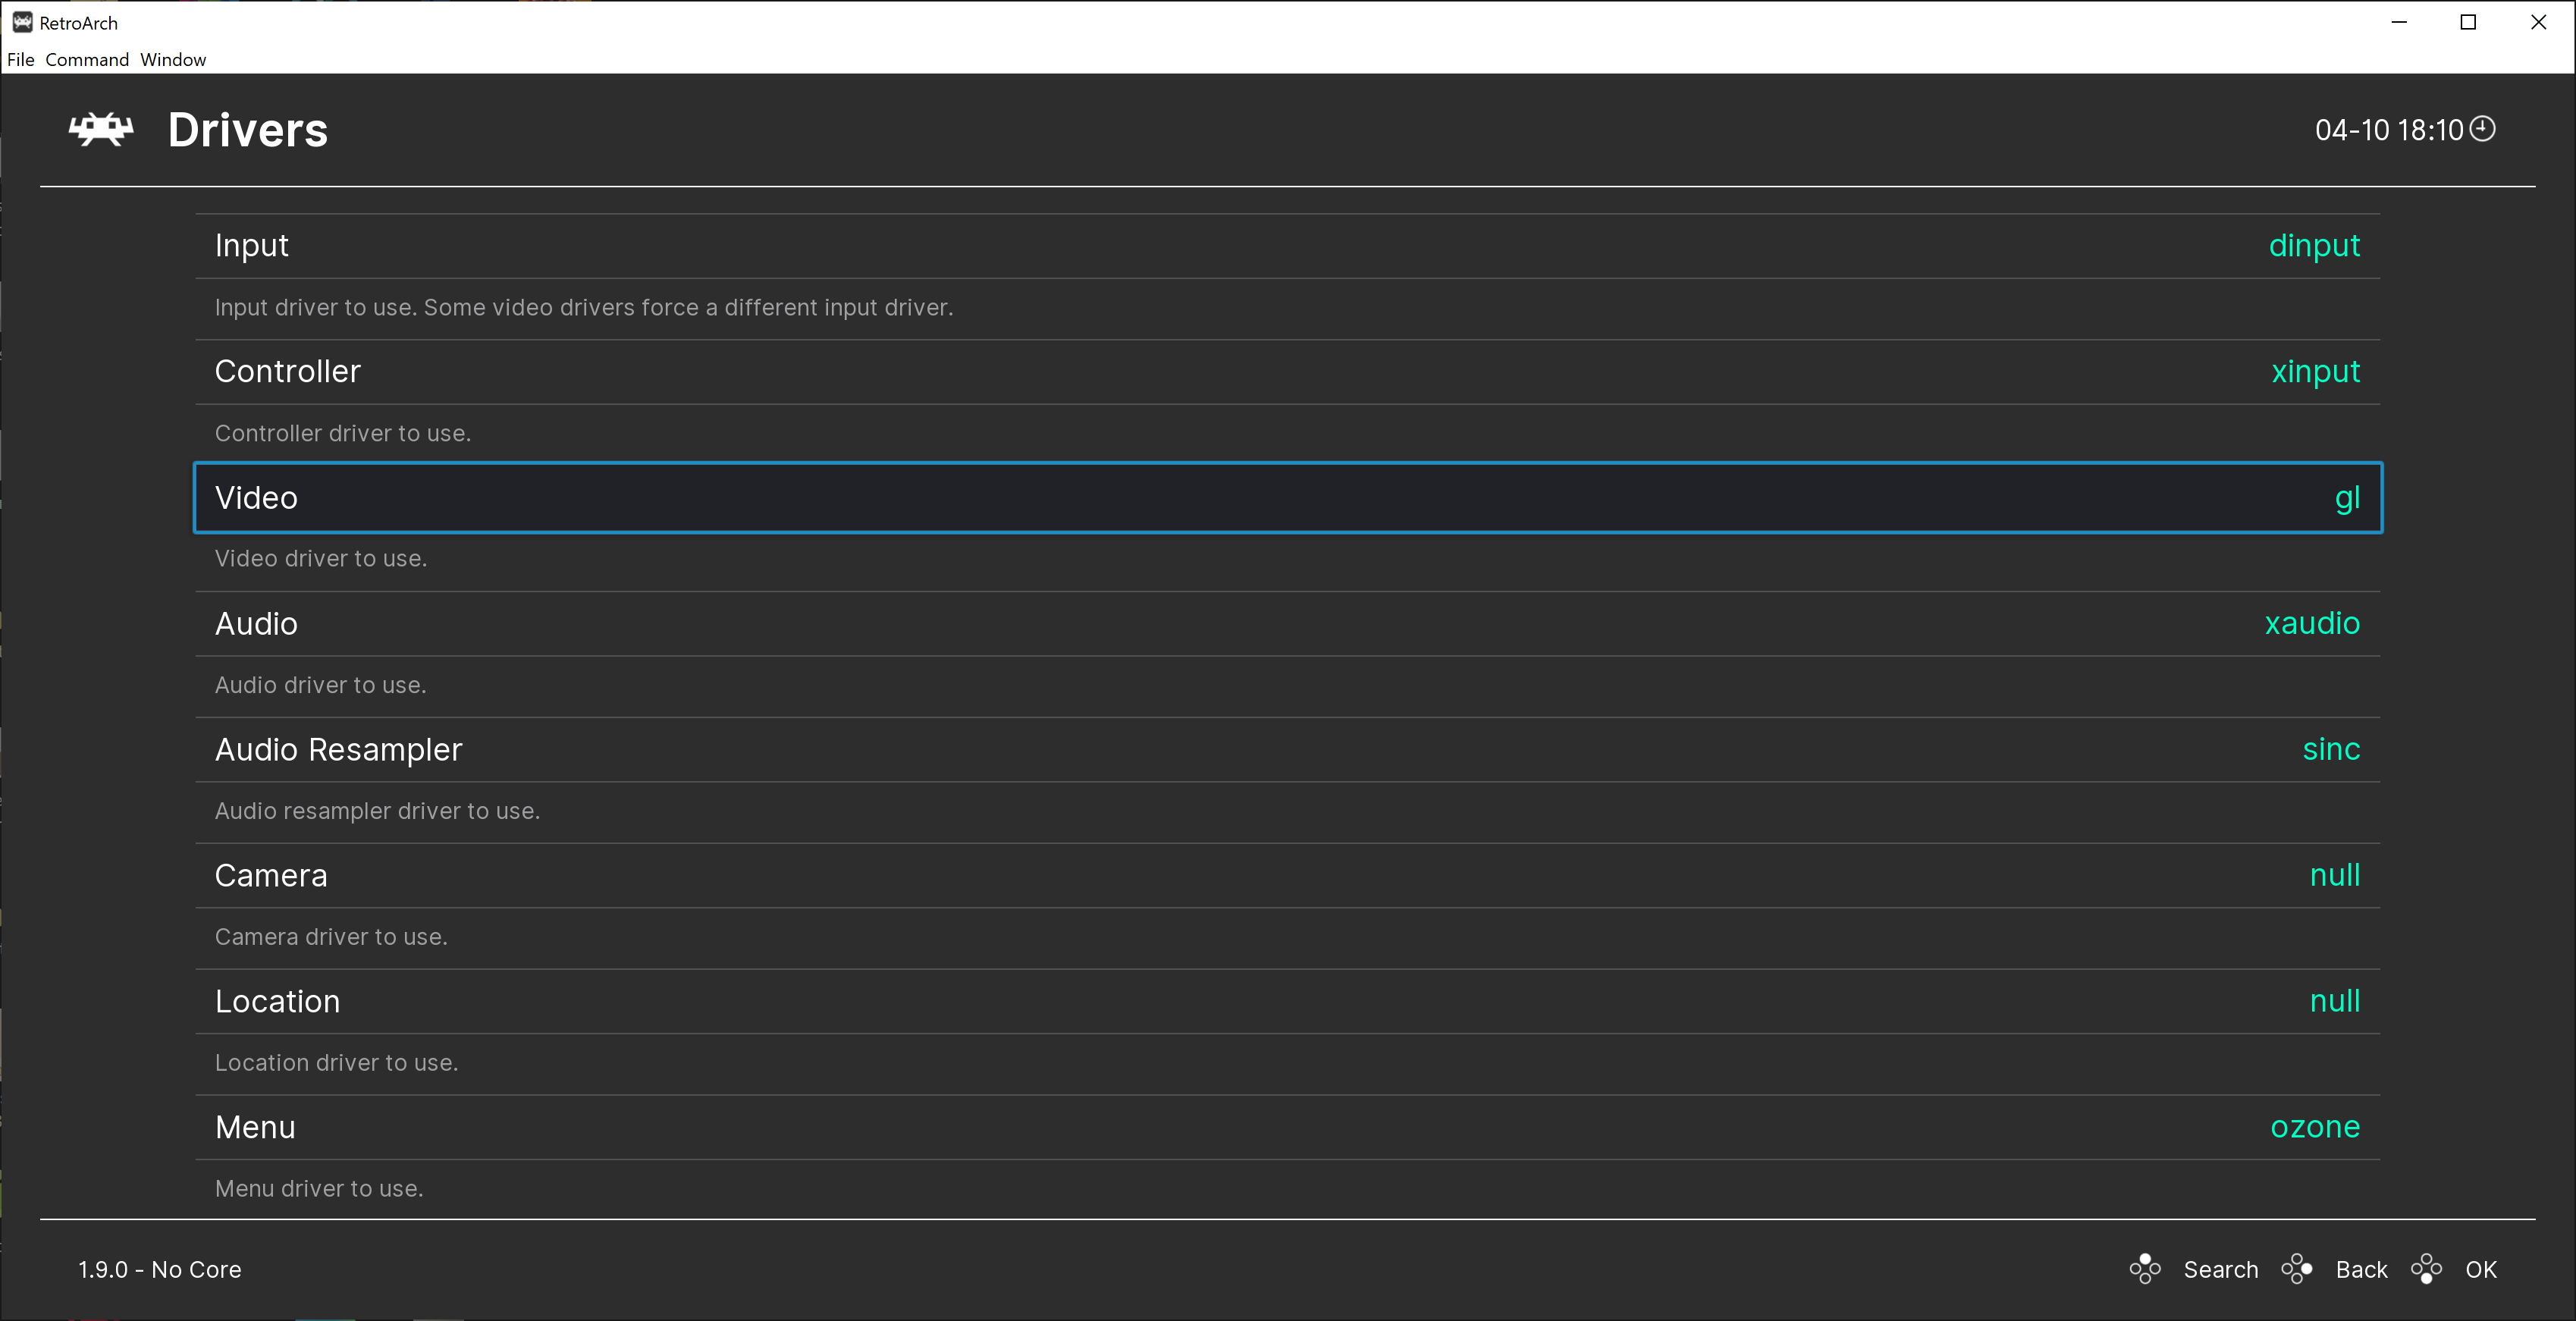The height and width of the screenshot is (1321, 2576).
Task: Click 'Menu driver to use.' description
Action: pyautogui.click(x=319, y=1190)
